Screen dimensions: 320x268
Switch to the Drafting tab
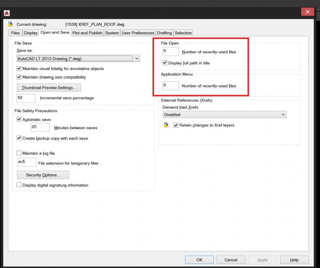[x=165, y=33]
